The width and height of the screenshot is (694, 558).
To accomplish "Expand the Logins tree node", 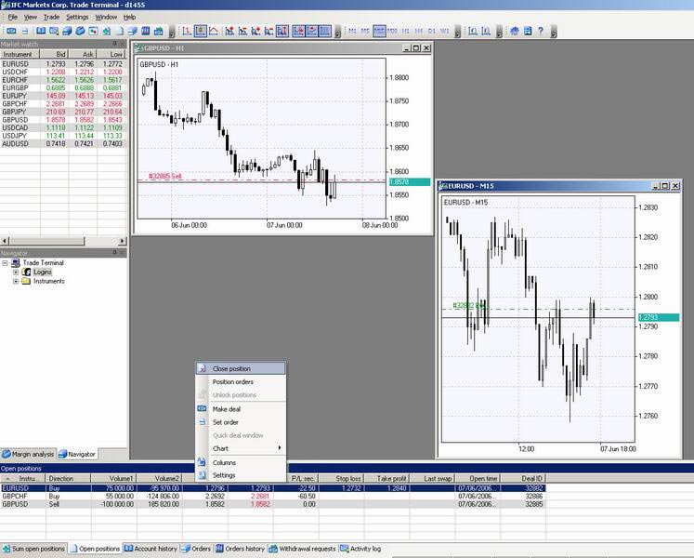I will pyautogui.click(x=15, y=272).
